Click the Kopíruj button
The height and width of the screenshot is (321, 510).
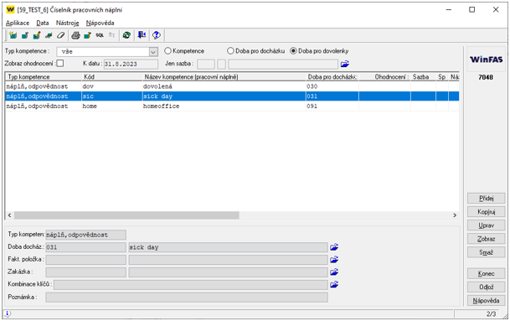[x=487, y=211]
